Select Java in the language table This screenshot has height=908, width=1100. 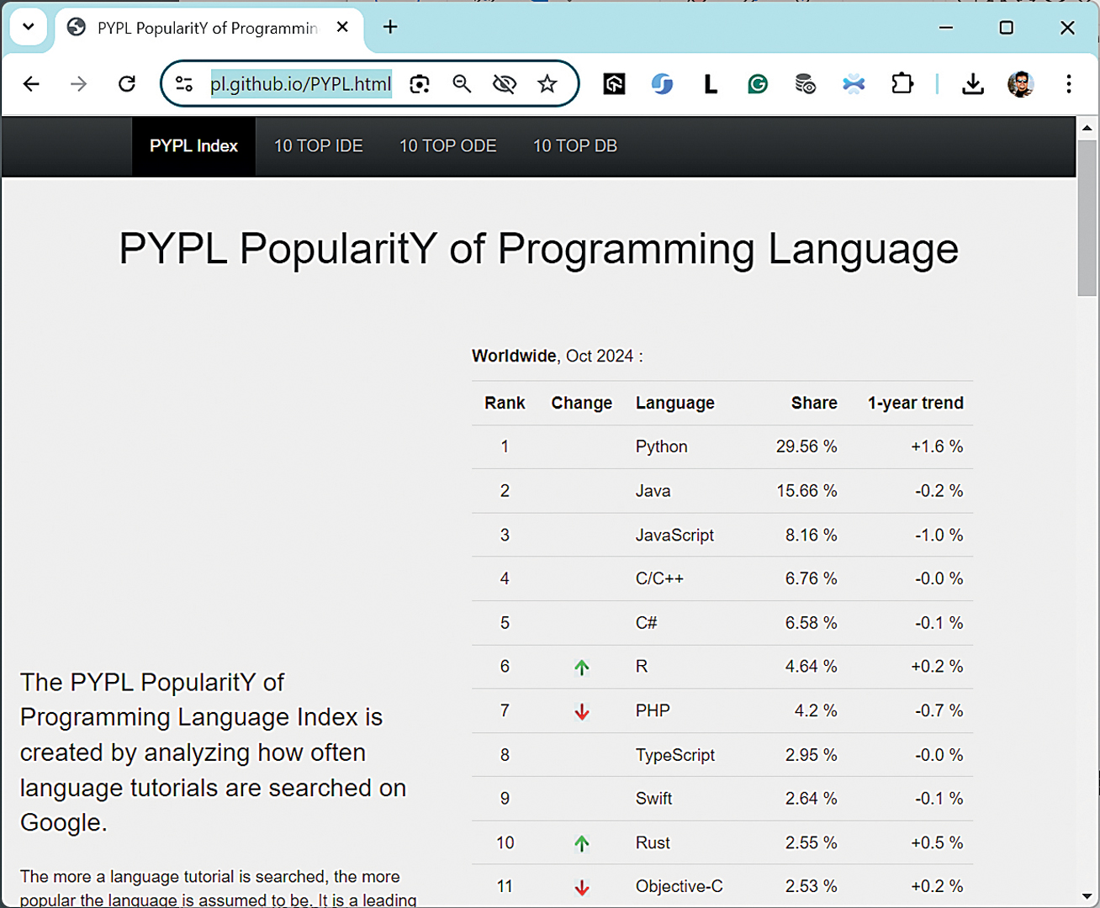point(653,491)
